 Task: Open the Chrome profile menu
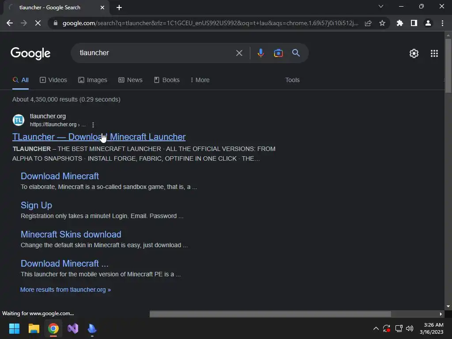[428, 23]
